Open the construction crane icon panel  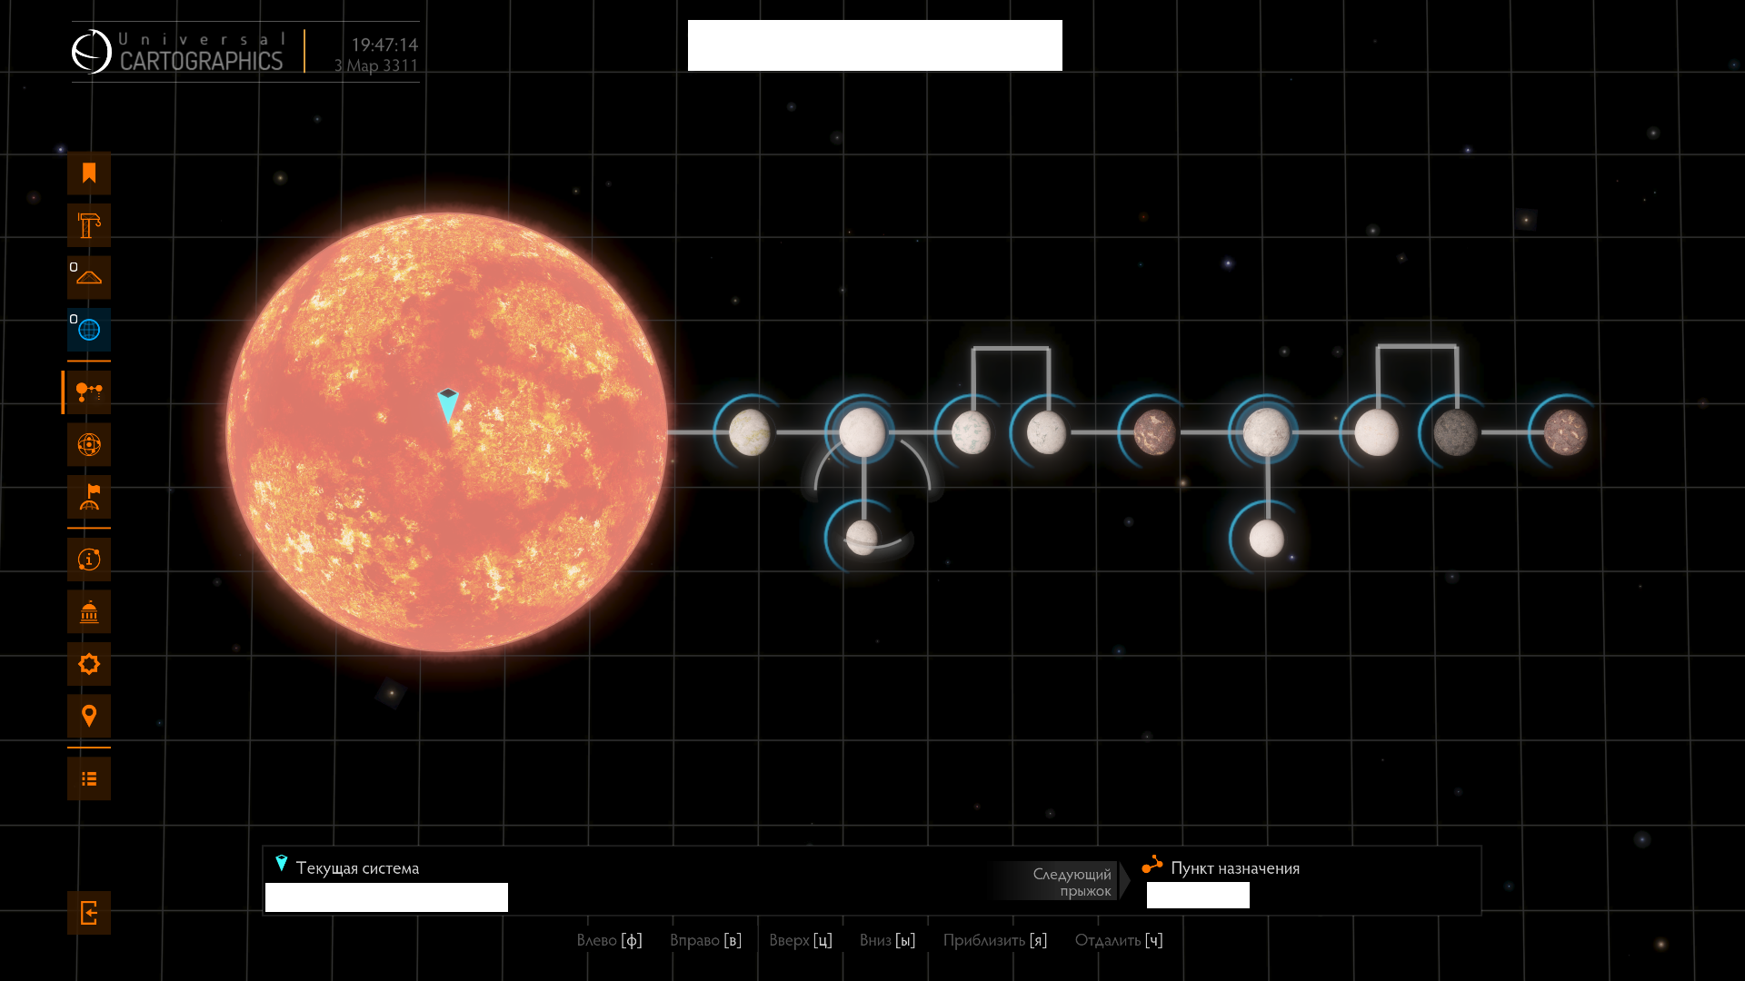(89, 225)
